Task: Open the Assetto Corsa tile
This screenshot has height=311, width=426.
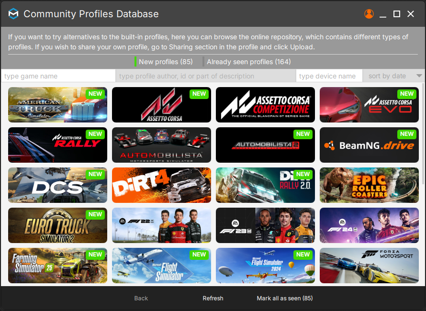Action: [x=161, y=105]
